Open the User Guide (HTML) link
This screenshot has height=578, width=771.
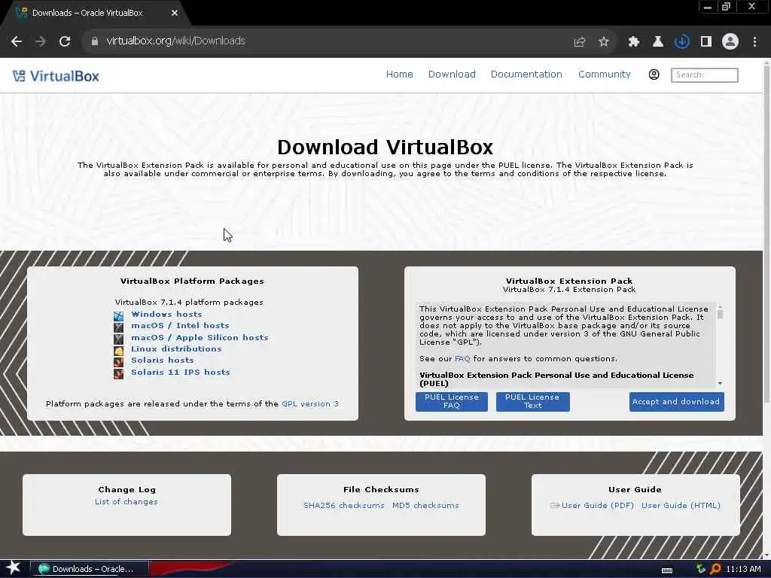click(681, 505)
